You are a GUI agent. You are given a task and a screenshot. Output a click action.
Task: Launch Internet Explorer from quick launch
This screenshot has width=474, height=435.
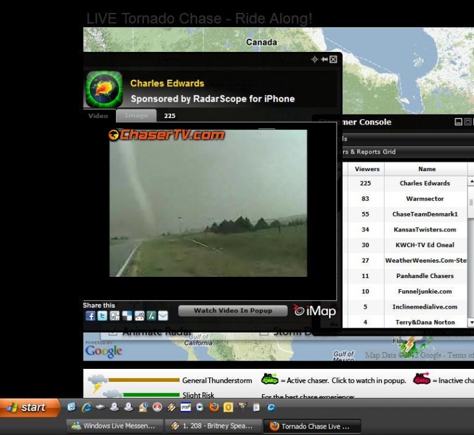pyautogui.click(x=86, y=408)
